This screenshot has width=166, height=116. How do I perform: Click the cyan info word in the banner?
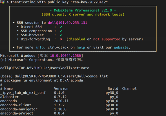(x=40, y=47)
